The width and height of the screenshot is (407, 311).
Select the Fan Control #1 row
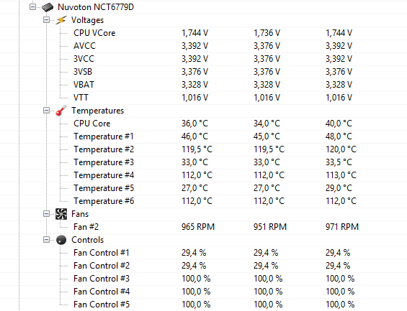(x=203, y=253)
